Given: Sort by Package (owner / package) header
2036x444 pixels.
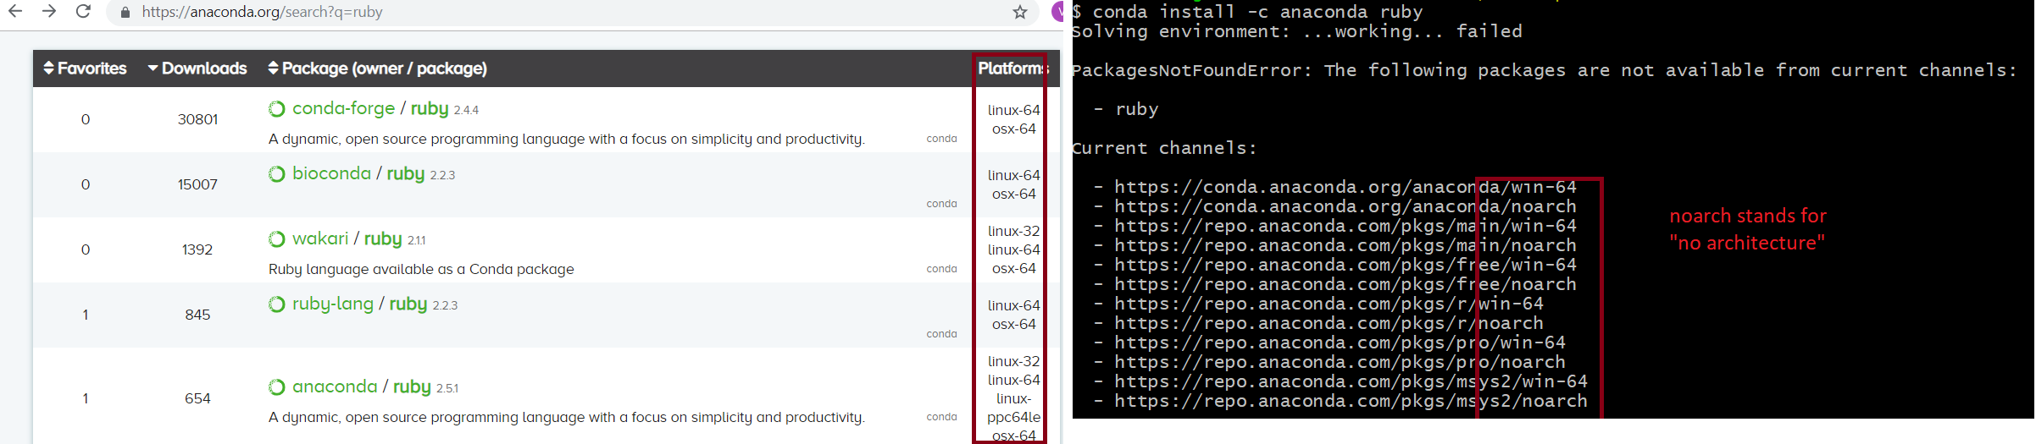Looking at the screenshot, I should pos(377,69).
